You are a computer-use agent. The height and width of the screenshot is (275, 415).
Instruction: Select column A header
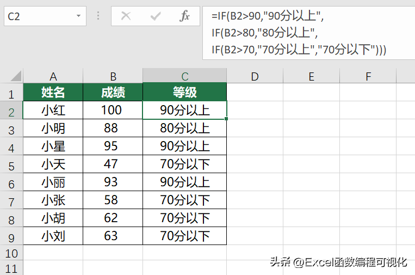53,76
